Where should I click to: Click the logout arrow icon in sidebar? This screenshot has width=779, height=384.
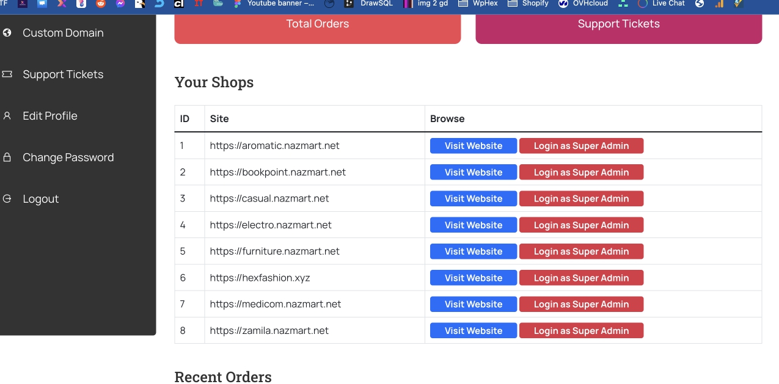7,198
